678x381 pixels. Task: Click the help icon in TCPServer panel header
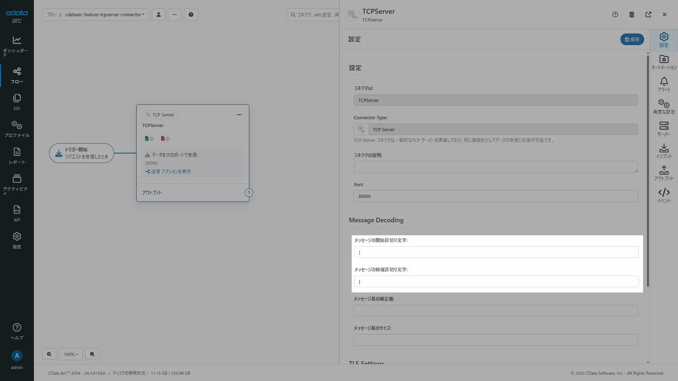(x=615, y=14)
